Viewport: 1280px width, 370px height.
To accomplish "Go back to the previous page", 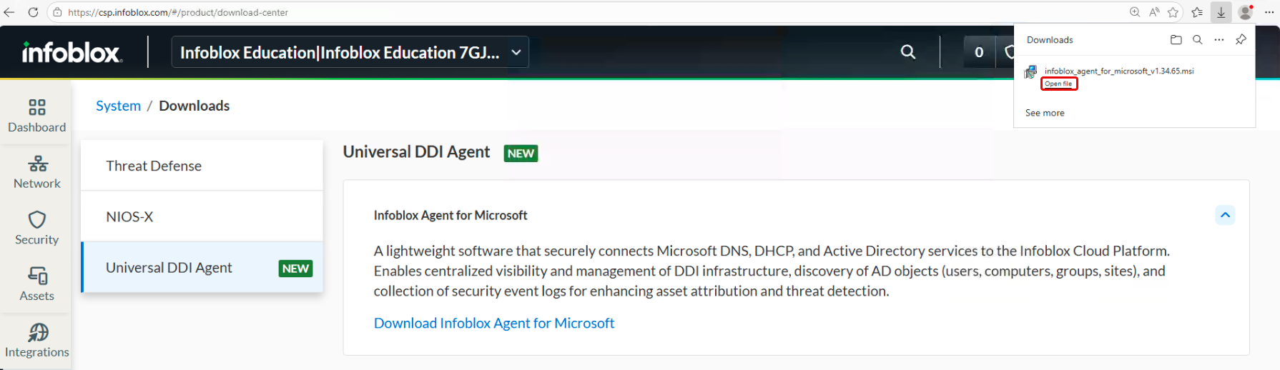I will (x=9, y=12).
